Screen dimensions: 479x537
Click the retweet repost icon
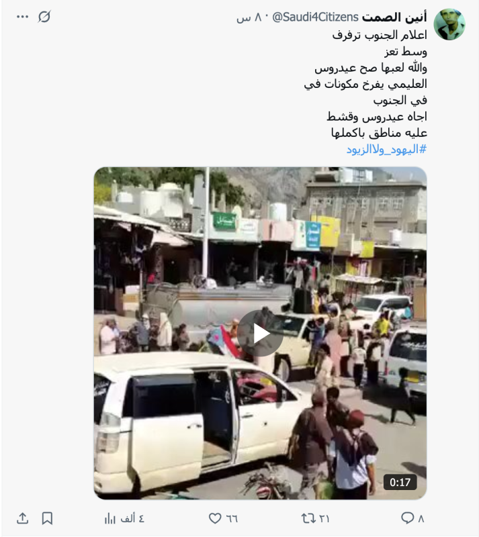point(308,518)
